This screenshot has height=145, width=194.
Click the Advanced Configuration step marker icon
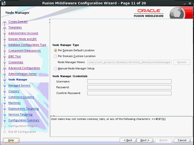coord(5,68)
